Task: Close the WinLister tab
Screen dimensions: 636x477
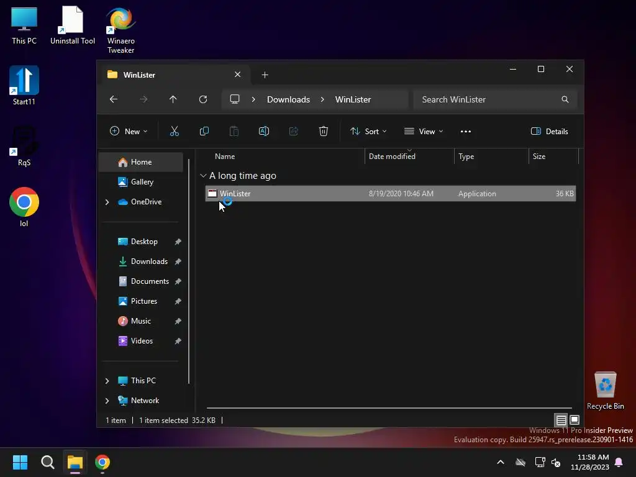Action: pos(238,75)
